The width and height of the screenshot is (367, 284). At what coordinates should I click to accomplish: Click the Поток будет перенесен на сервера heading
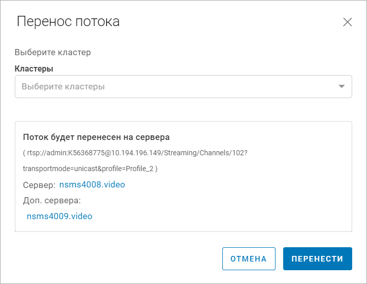tap(97, 137)
